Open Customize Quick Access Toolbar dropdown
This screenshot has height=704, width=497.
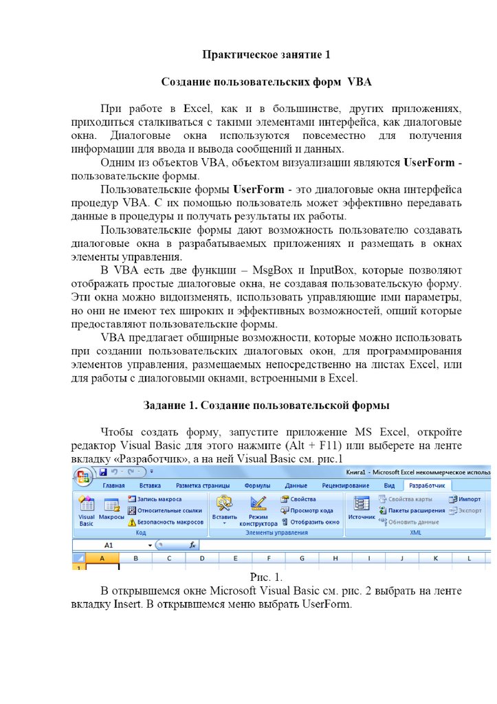tap(151, 472)
